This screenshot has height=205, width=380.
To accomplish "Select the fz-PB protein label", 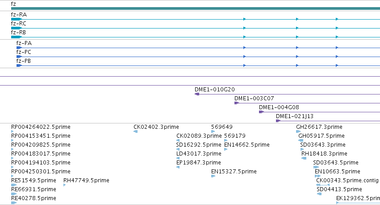I will coord(24,61).
